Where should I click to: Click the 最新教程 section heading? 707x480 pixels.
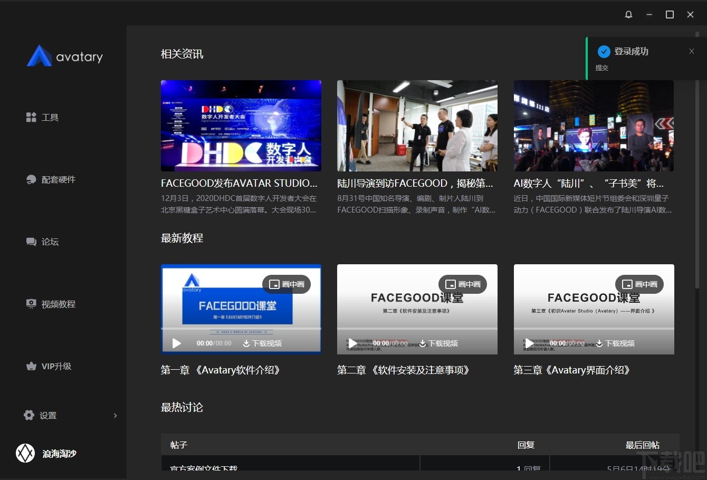182,238
